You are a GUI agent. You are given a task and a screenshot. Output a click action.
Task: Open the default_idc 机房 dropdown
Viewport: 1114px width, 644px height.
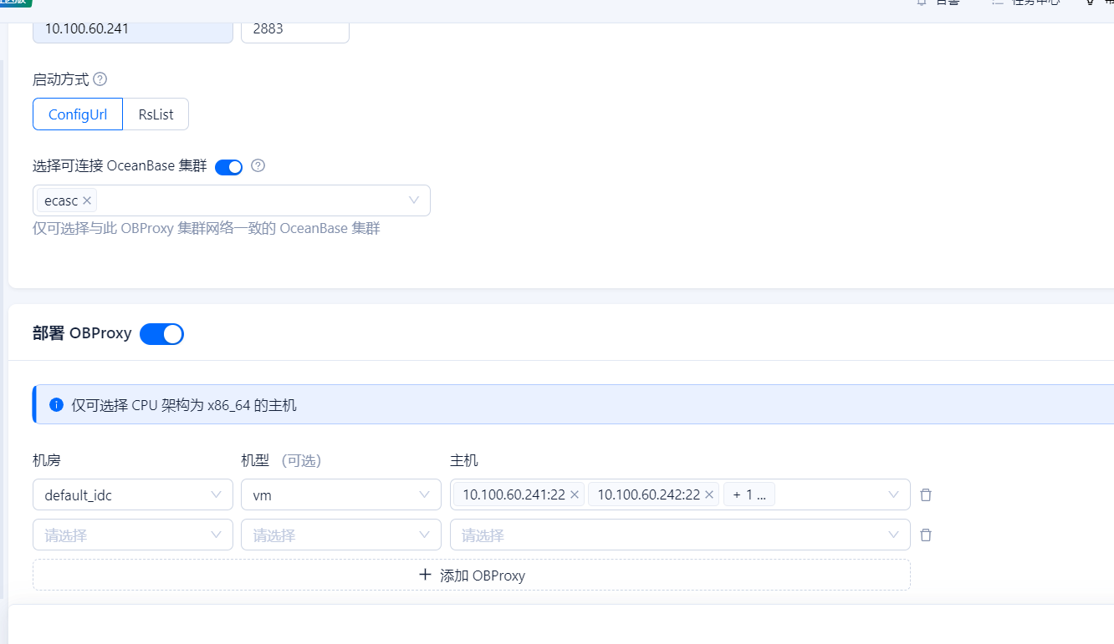132,494
